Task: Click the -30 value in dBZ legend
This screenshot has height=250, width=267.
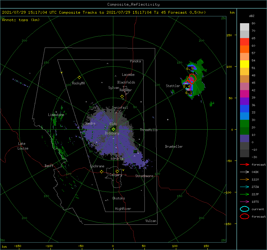Action: coord(254,157)
